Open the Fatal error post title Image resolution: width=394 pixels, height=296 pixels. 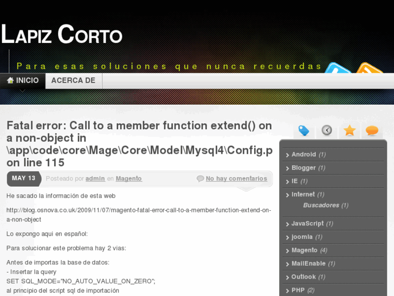(139, 144)
